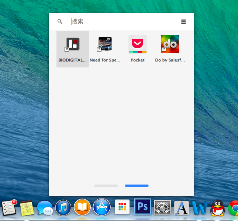238x221 pixels.
Task: Launch Google Chrome from the Dock
Action: pyautogui.click(x=233, y=208)
